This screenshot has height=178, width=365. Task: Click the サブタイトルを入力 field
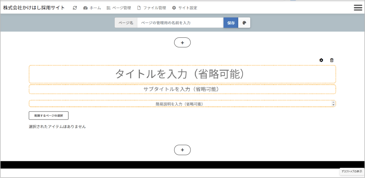182,89
